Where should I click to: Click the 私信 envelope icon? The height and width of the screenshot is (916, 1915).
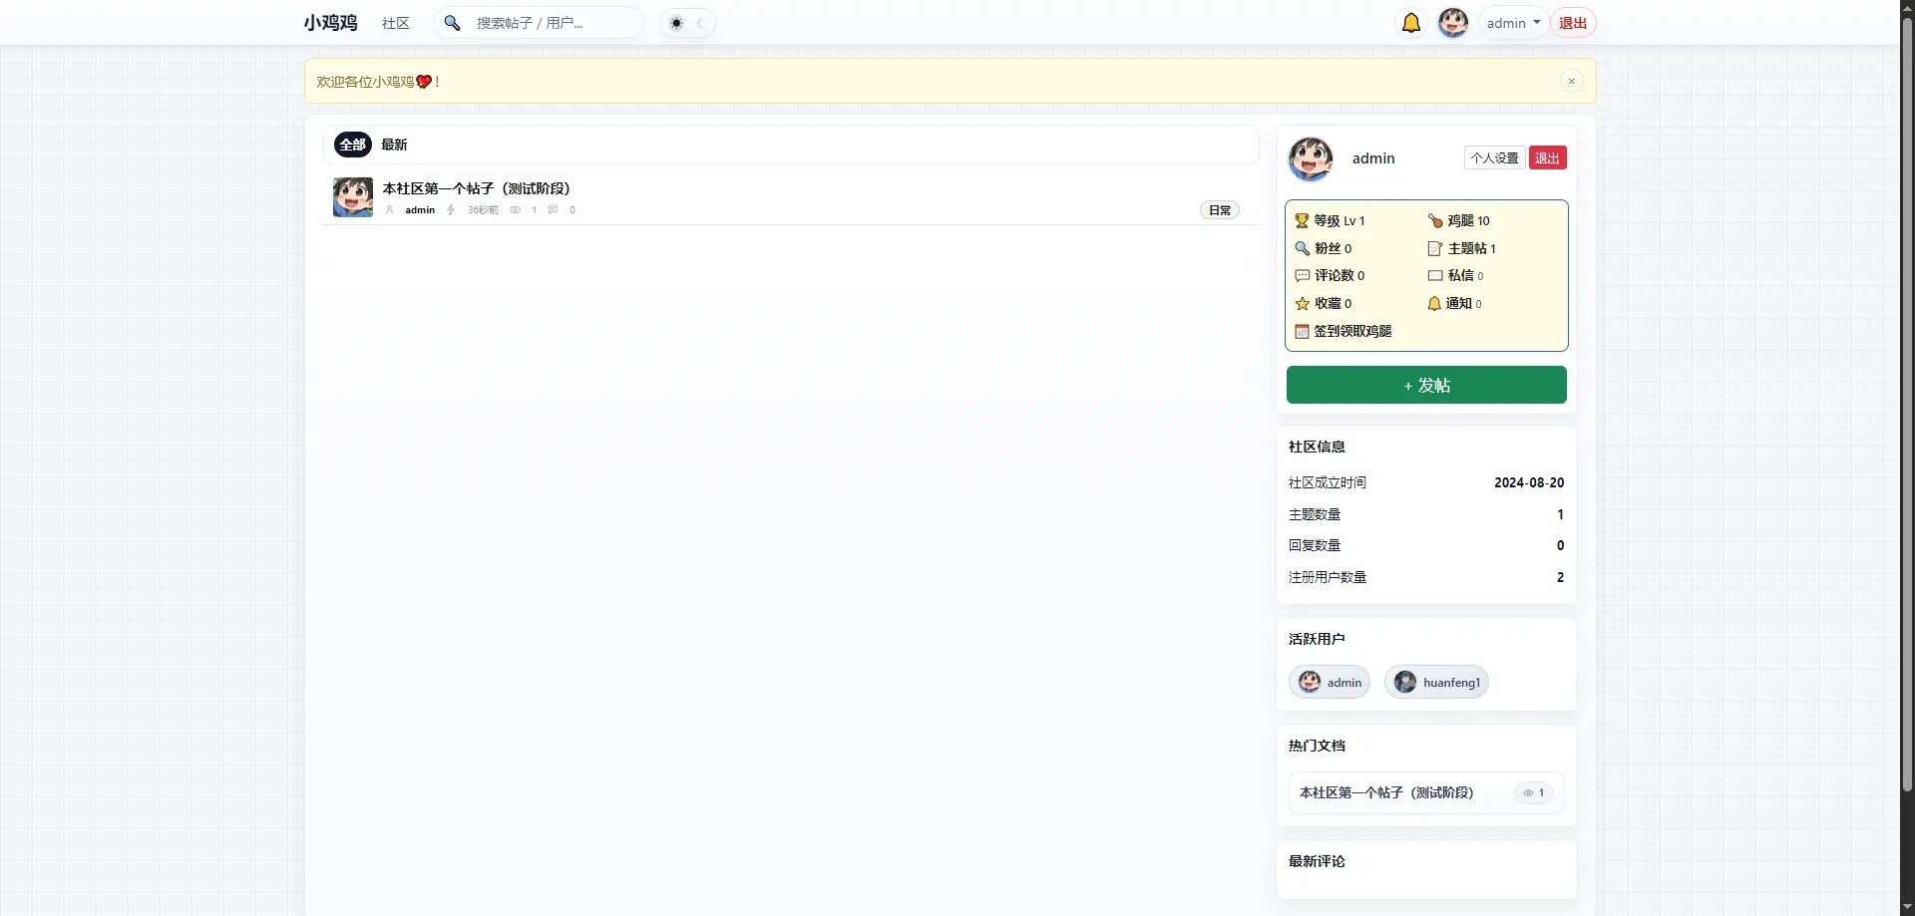point(1435,276)
